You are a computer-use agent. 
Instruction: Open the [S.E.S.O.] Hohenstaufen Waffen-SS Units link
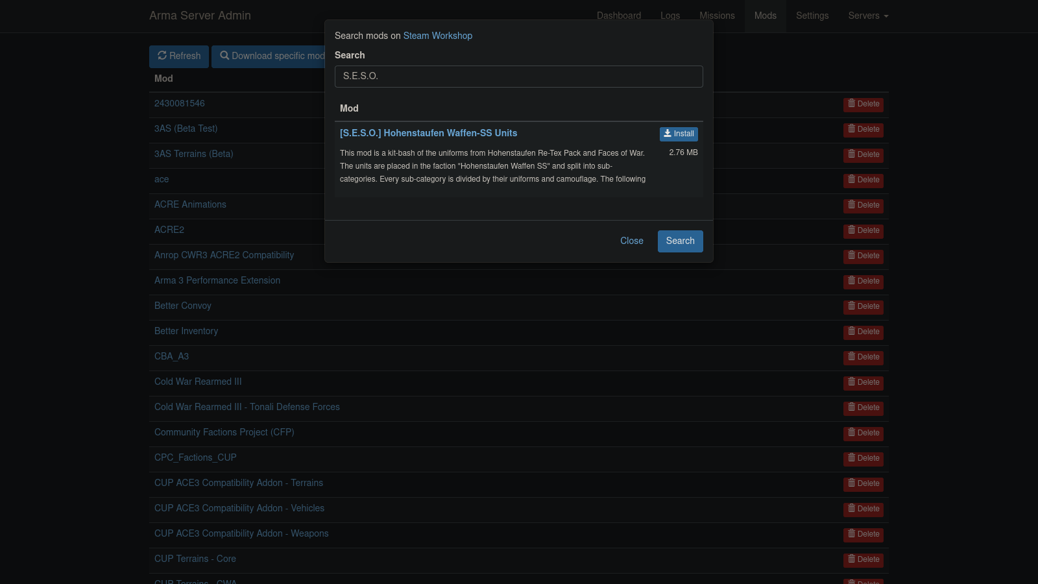(x=428, y=133)
